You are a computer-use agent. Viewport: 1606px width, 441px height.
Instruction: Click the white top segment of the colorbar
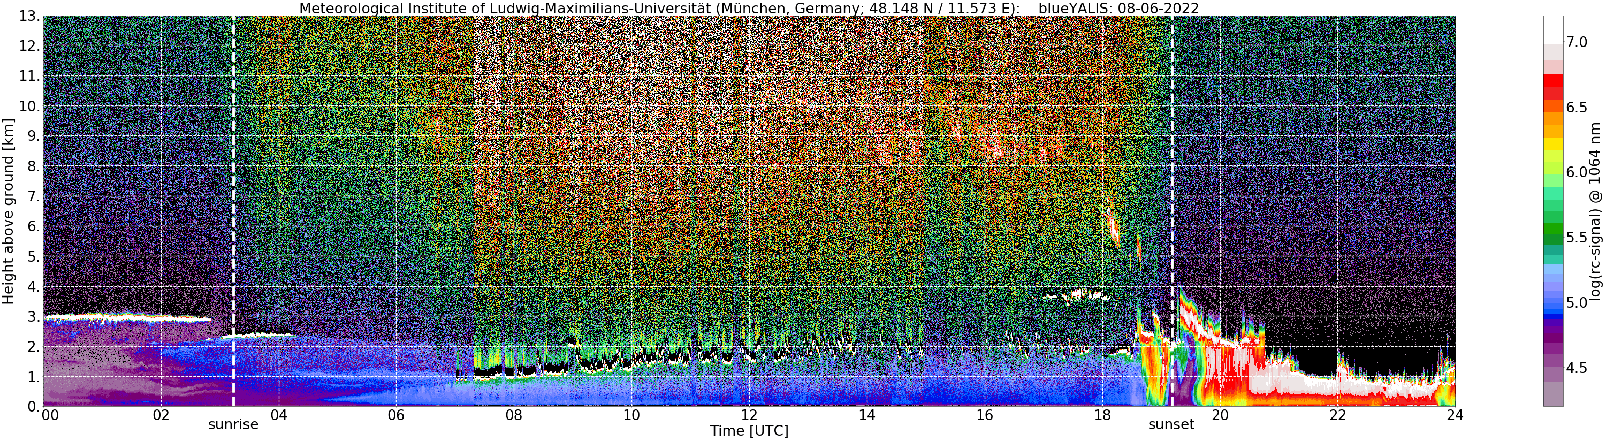[1554, 30]
